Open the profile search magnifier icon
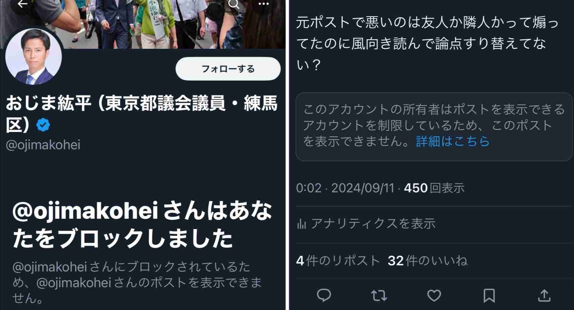Screen dimensions: 574x310 pyautogui.click(x=234, y=4)
